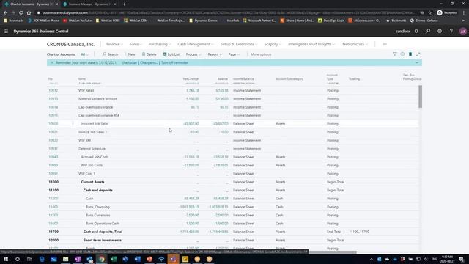This screenshot has width=469, height=264.
Task: Open a new browser tab
Action: click(x=124, y=4)
